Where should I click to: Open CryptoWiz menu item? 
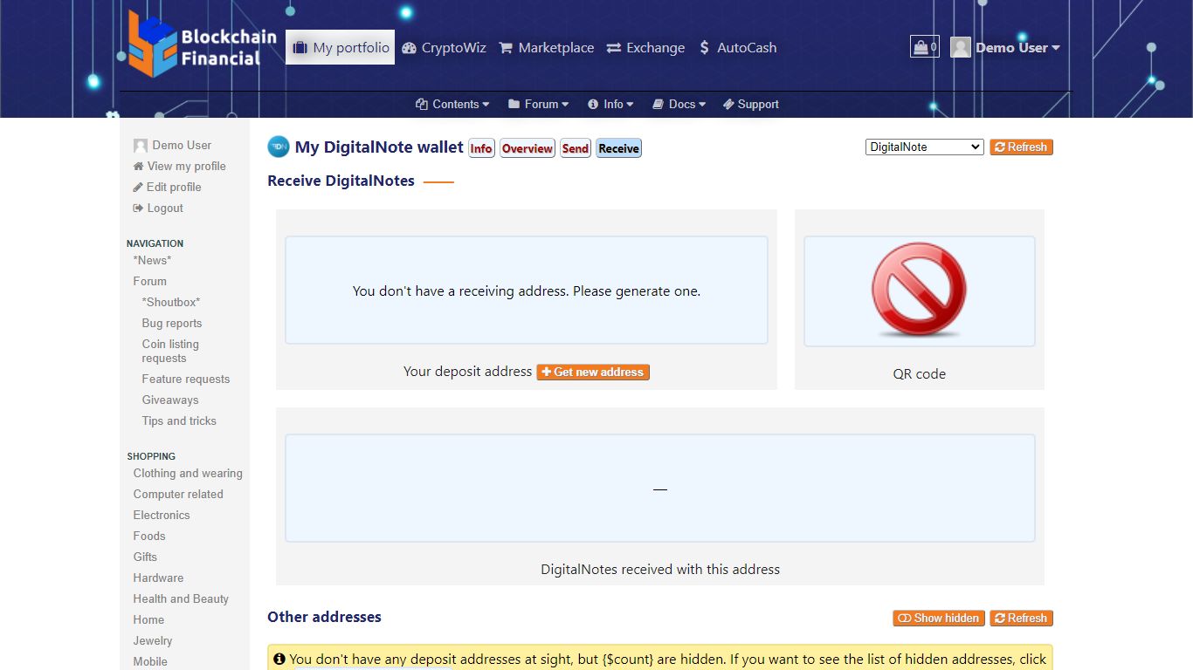[x=444, y=48]
